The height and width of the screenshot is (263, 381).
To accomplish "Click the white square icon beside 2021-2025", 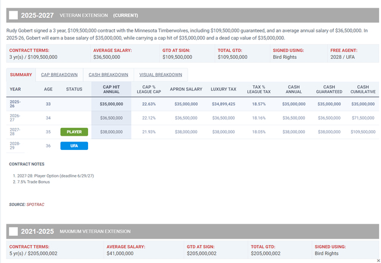I will pos(14,231).
